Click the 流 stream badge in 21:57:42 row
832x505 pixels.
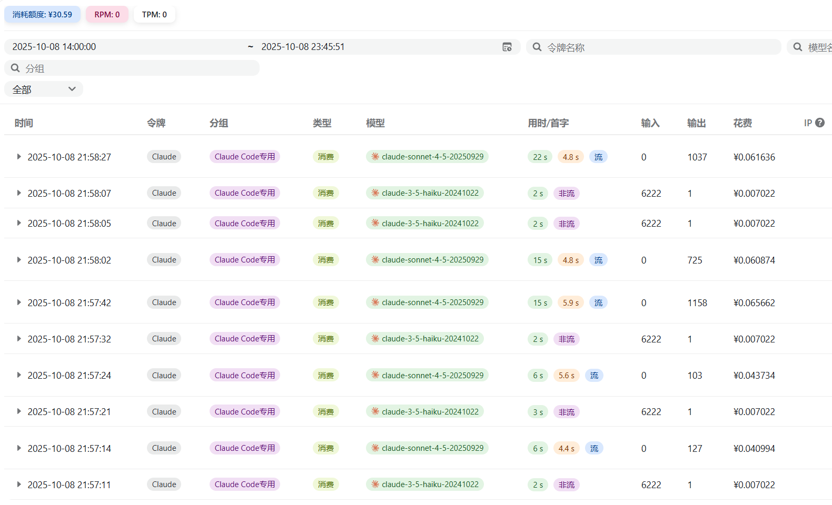[x=598, y=302]
